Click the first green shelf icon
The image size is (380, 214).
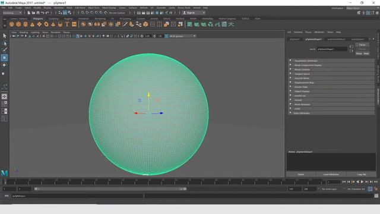coord(190,24)
